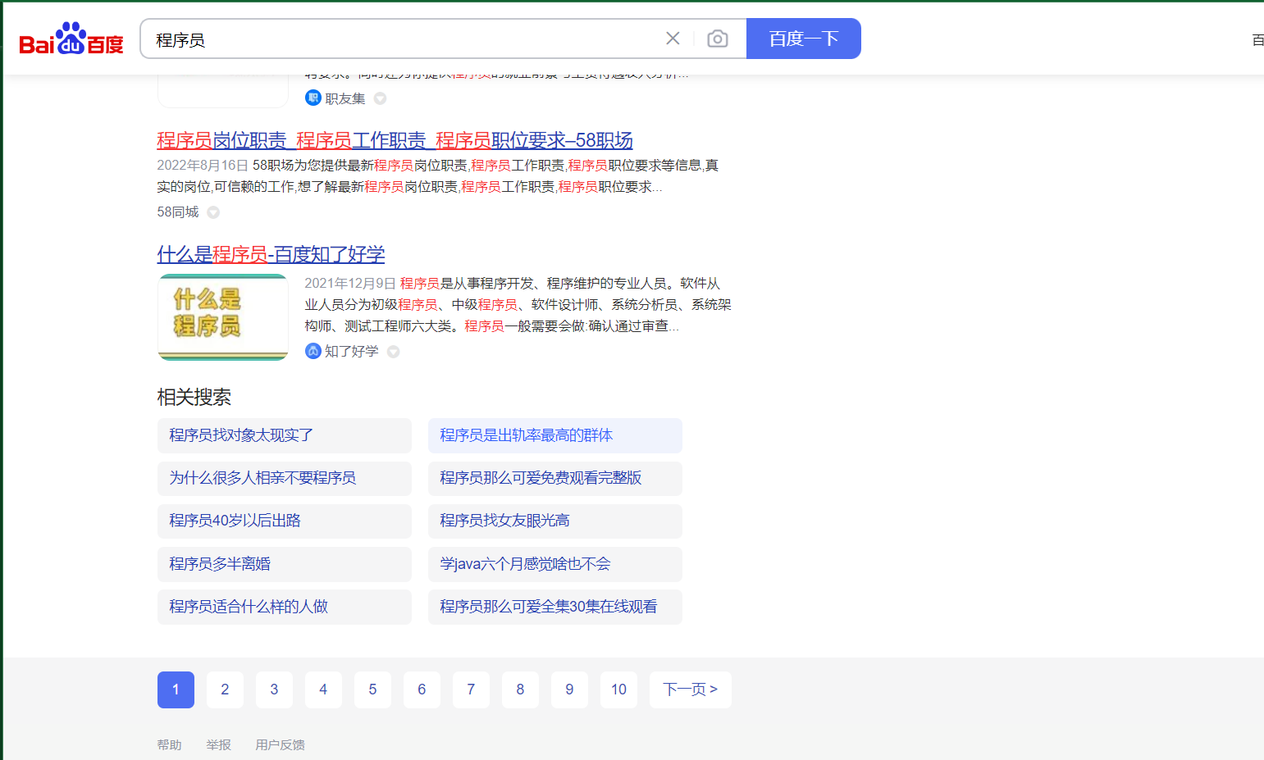Viewport: 1264px width, 760px height.
Task: Select related search 程序员多半离婚
Action: 285,564
